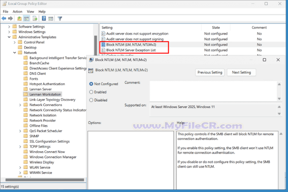Image resolution: width=288 pixels, height=192 pixels.
Task: Click the Help text scroll up arrow
Action: click(281, 134)
